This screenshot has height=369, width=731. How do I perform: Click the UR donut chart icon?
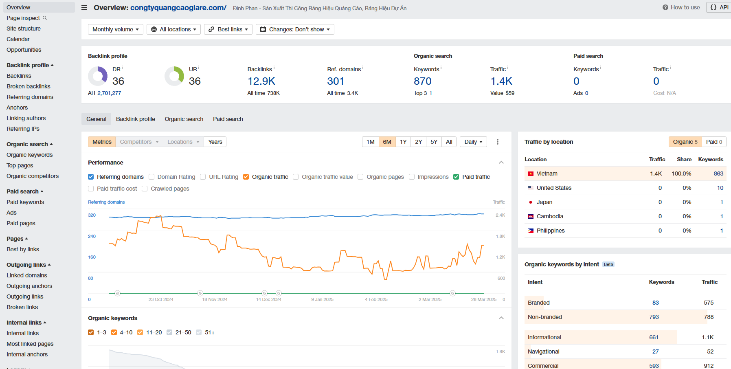point(174,76)
